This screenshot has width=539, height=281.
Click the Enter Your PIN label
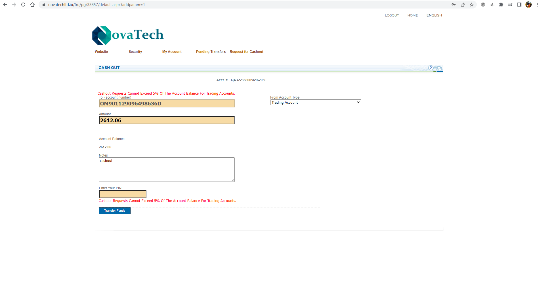pos(110,188)
